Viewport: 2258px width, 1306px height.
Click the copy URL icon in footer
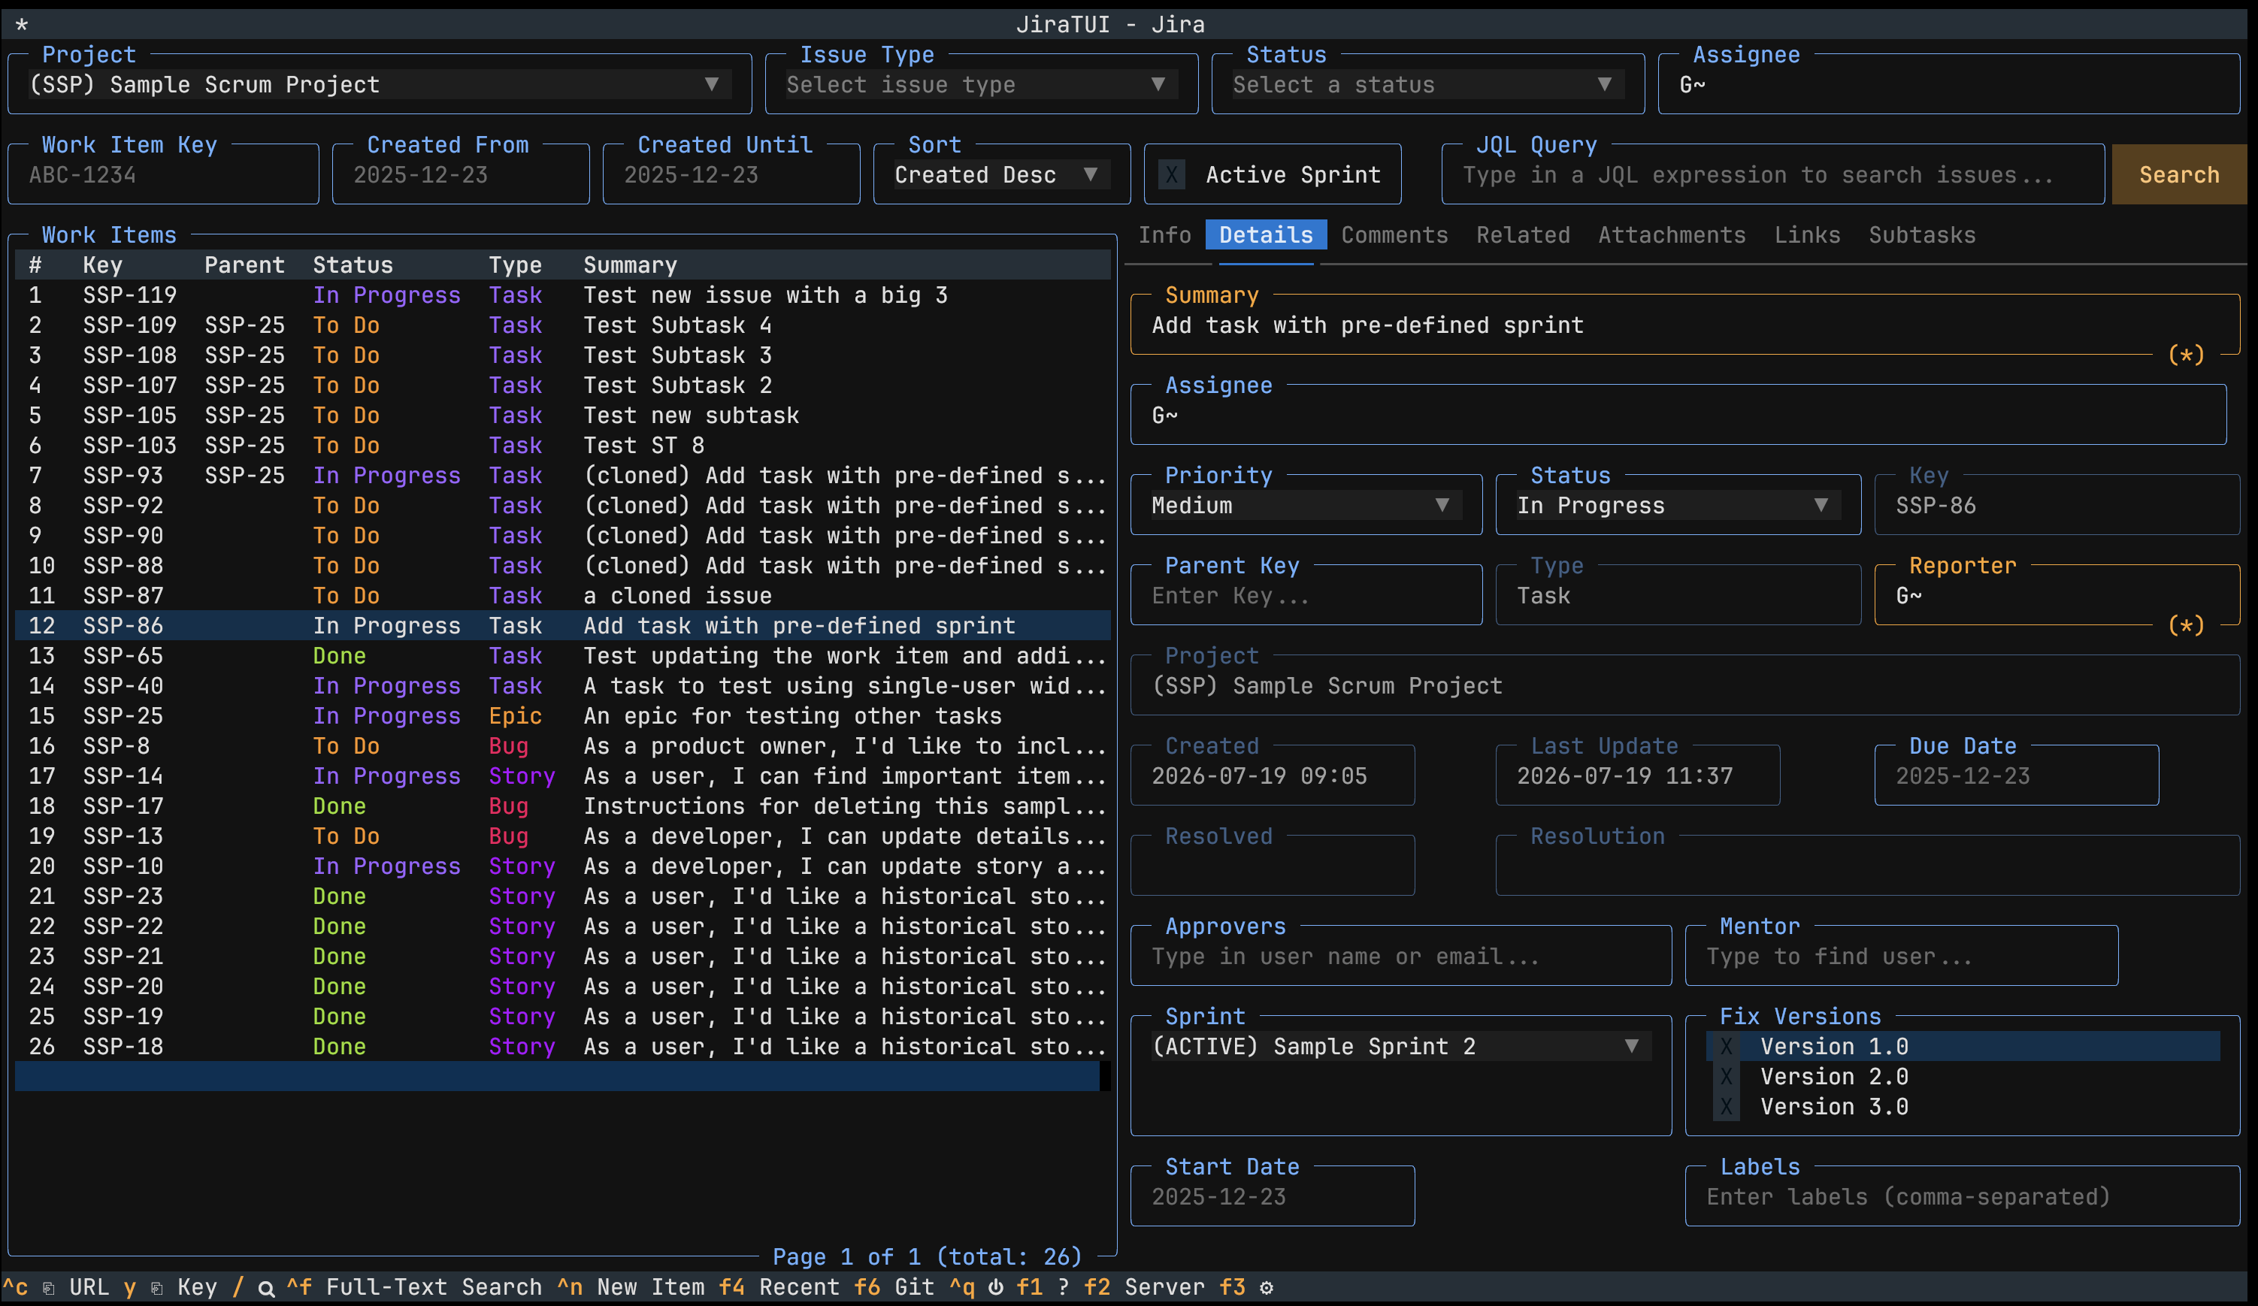48,1287
